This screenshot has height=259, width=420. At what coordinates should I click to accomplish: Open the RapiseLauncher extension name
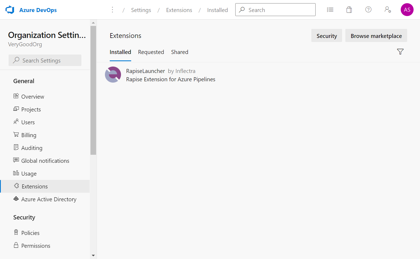click(145, 71)
